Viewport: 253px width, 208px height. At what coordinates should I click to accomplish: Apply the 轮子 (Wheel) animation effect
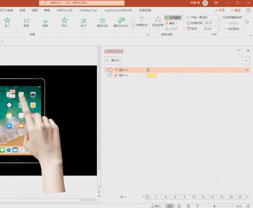83,22
